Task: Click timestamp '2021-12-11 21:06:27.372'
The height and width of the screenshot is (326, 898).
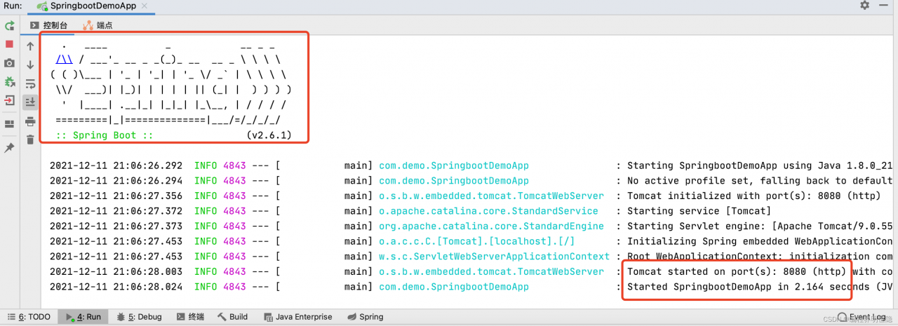Action: 116,211
